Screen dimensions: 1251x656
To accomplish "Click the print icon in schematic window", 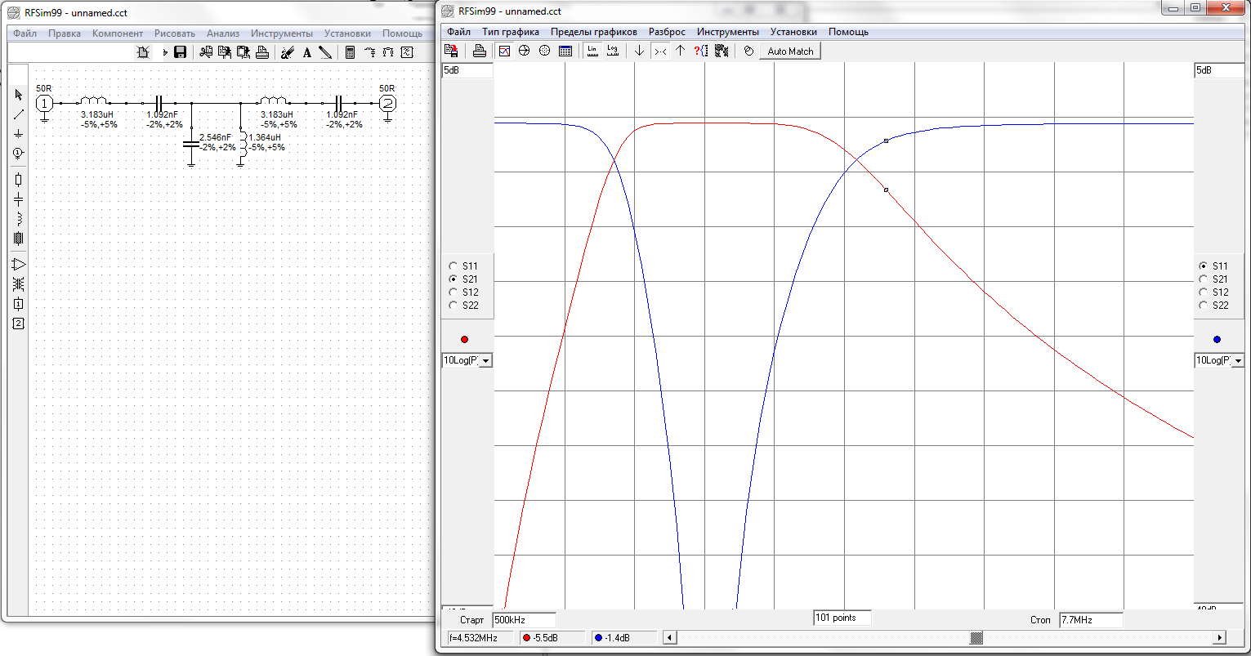I will click(262, 52).
